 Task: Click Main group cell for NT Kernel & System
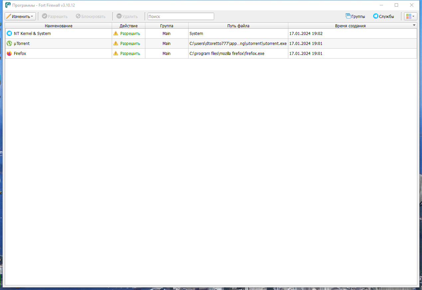click(167, 34)
